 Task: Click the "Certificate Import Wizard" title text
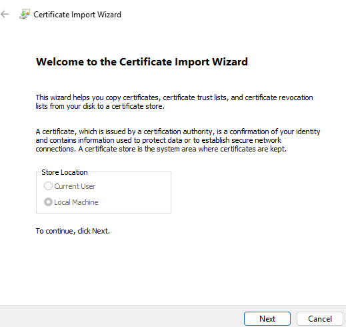(x=77, y=15)
